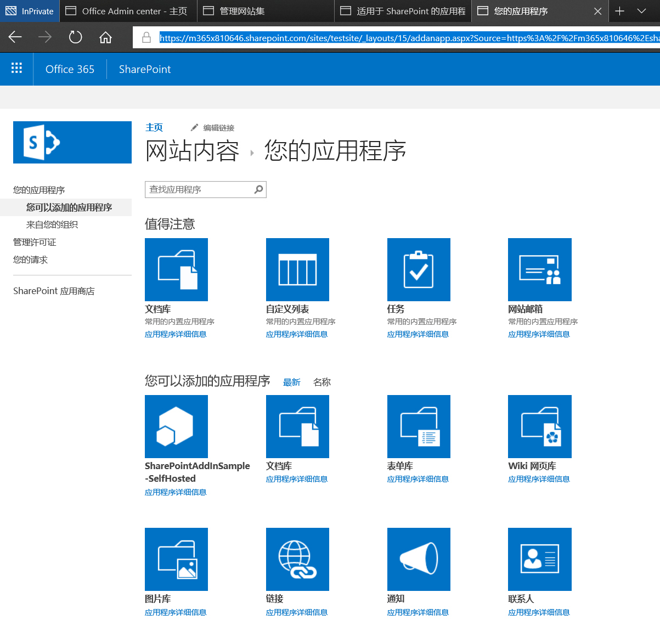This screenshot has width=660, height=637.
Task: Click the SharePoint site logo
Action: point(72,142)
